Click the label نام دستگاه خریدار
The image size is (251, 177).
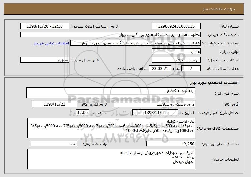click(x=224, y=35)
